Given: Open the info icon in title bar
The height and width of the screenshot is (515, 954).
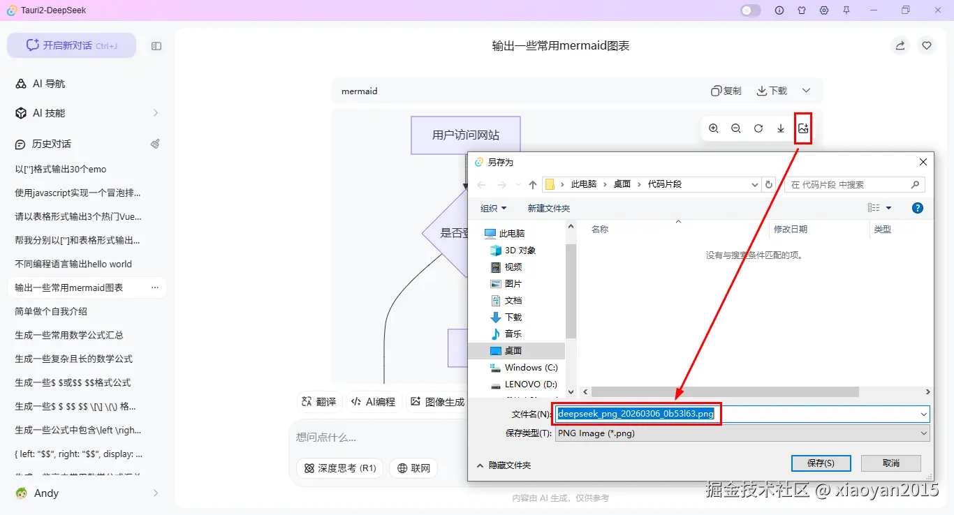Looking at the screenshot, I should [779, 10].
